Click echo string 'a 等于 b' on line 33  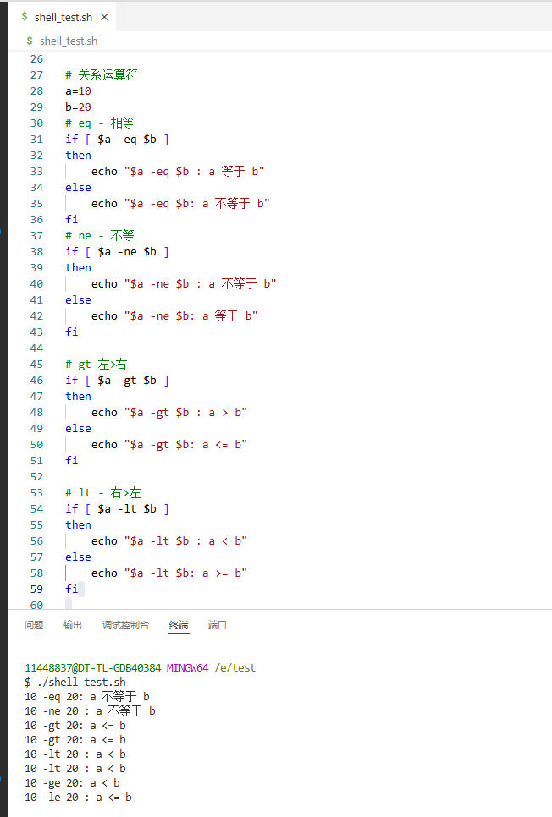tap(194, 172)
